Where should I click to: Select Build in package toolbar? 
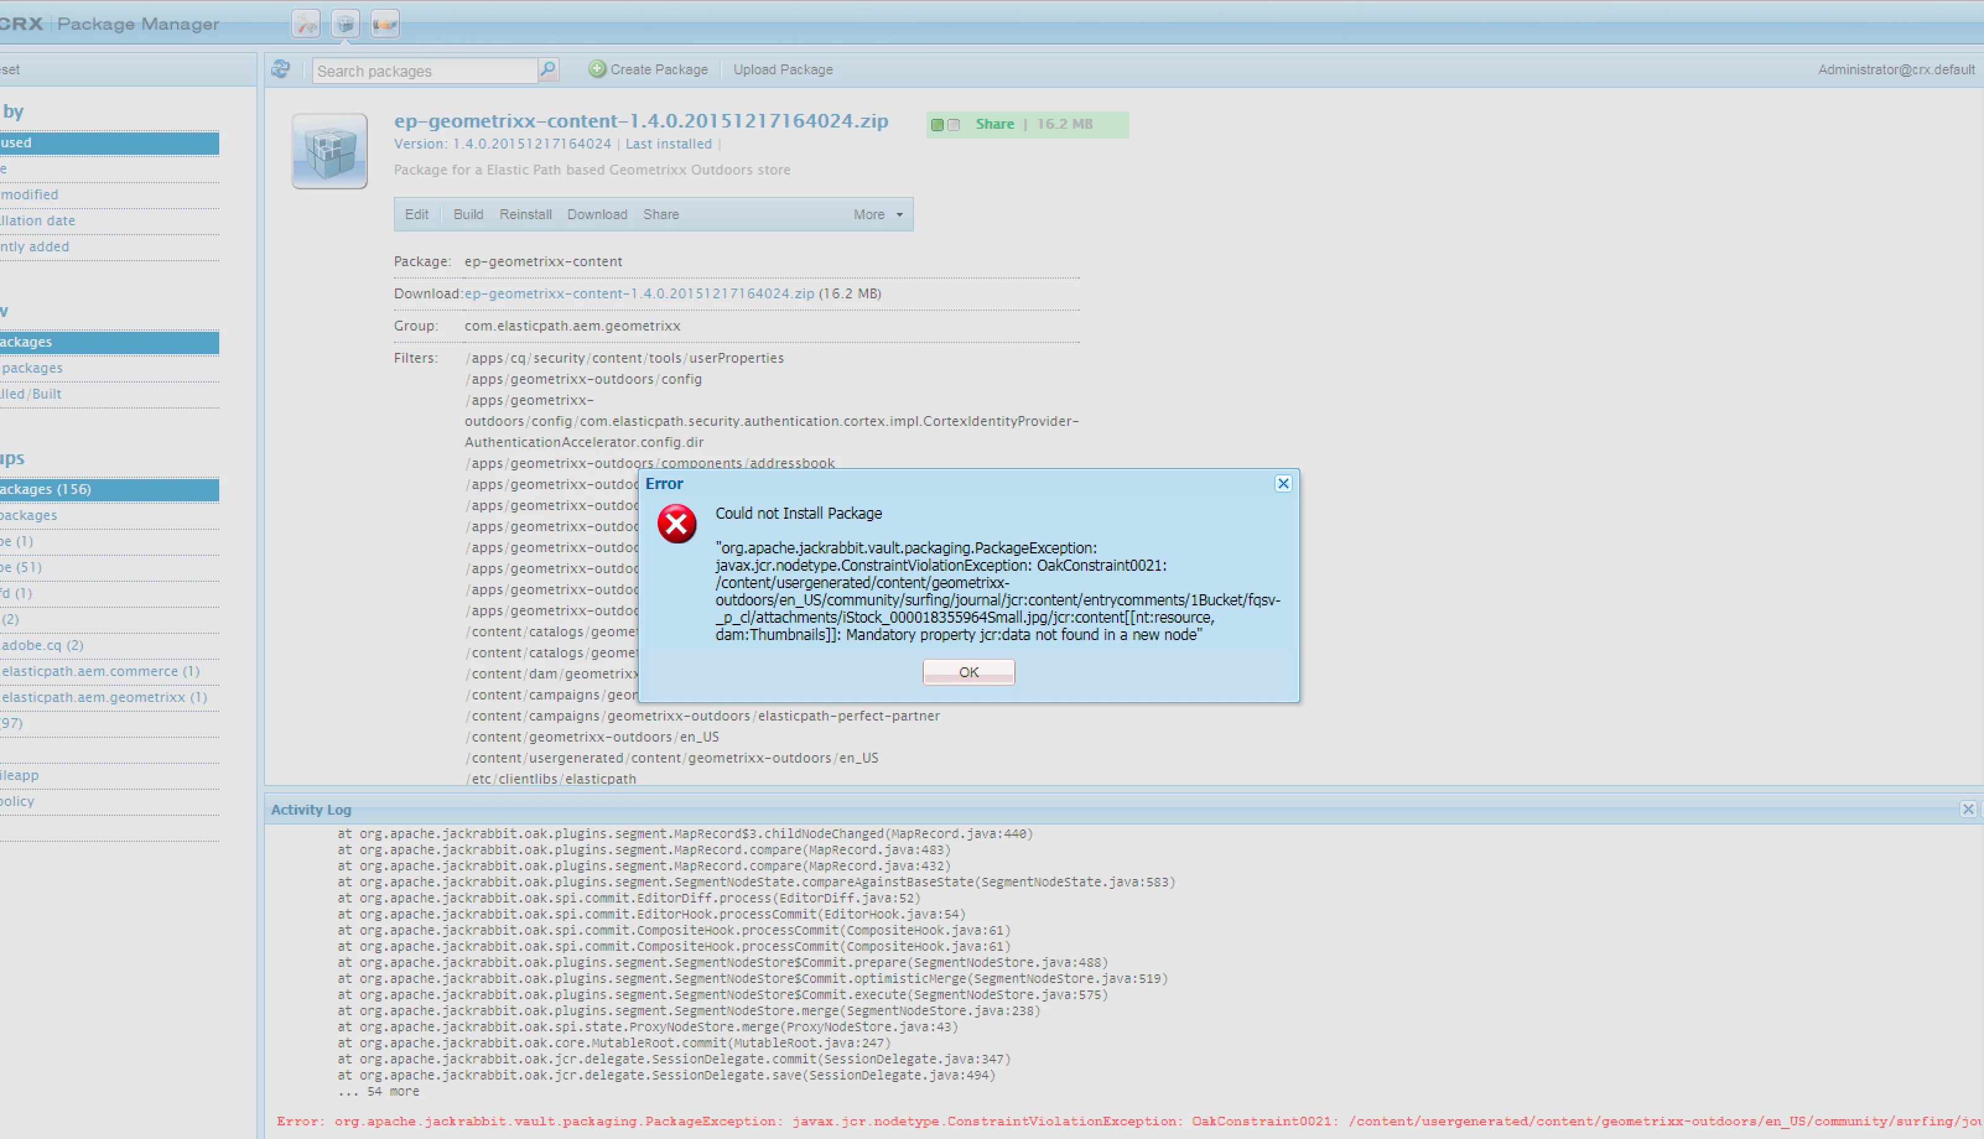click(468, 214)
